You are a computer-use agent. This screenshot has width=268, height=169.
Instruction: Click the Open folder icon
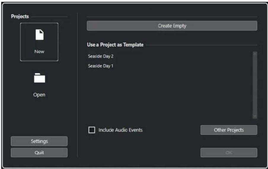point(39,78)
